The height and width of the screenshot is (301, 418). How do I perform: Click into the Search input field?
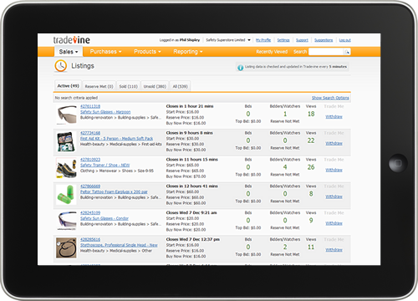click(326, 52)
